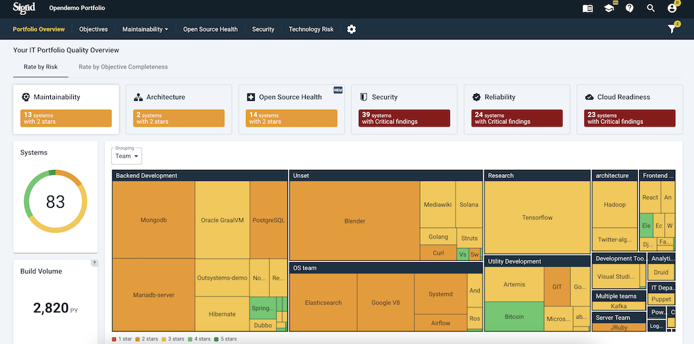
Task: Click the Utility Development group header
Action: (537, 261)
